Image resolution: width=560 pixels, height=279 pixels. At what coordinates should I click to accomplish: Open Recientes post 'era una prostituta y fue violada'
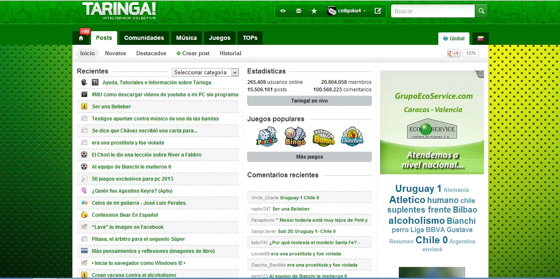click(128, 142)
